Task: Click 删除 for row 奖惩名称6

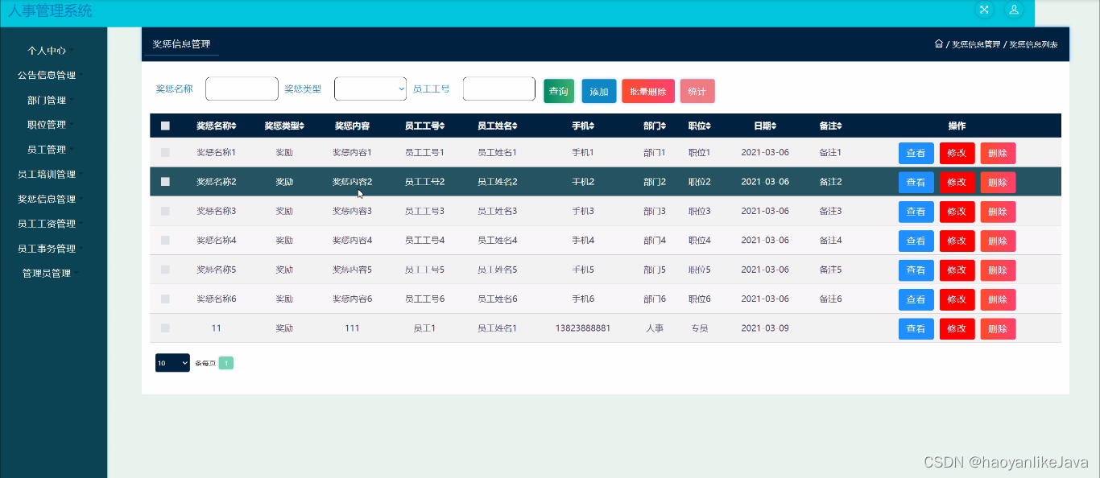Action: [998, 299]
